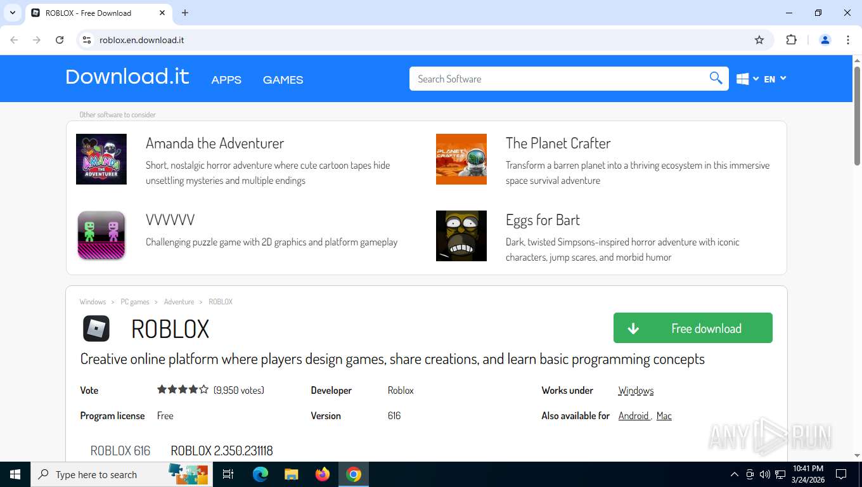
Task: Open the network tray icon
Action: 780,474
